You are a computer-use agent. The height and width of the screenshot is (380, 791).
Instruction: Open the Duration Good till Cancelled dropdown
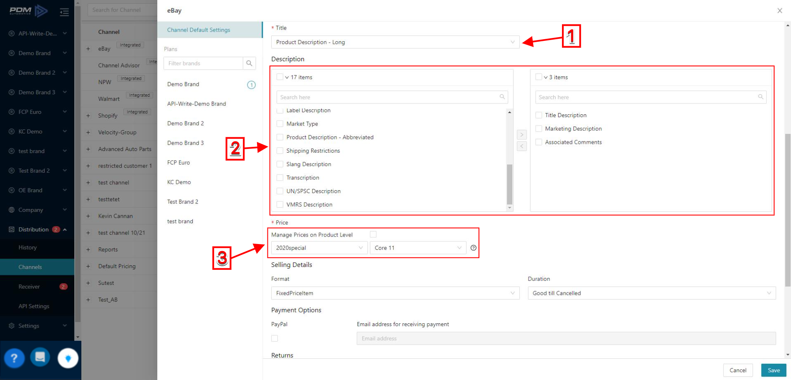(x=652, y=293)
